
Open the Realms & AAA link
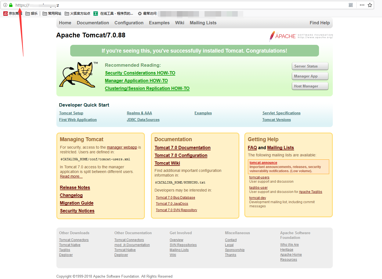point(139,113)
